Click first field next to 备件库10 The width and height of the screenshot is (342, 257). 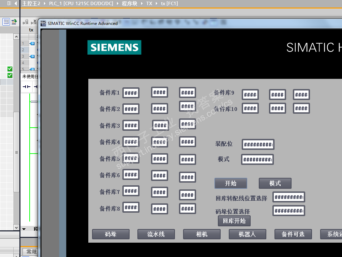(x=250, y=108)
